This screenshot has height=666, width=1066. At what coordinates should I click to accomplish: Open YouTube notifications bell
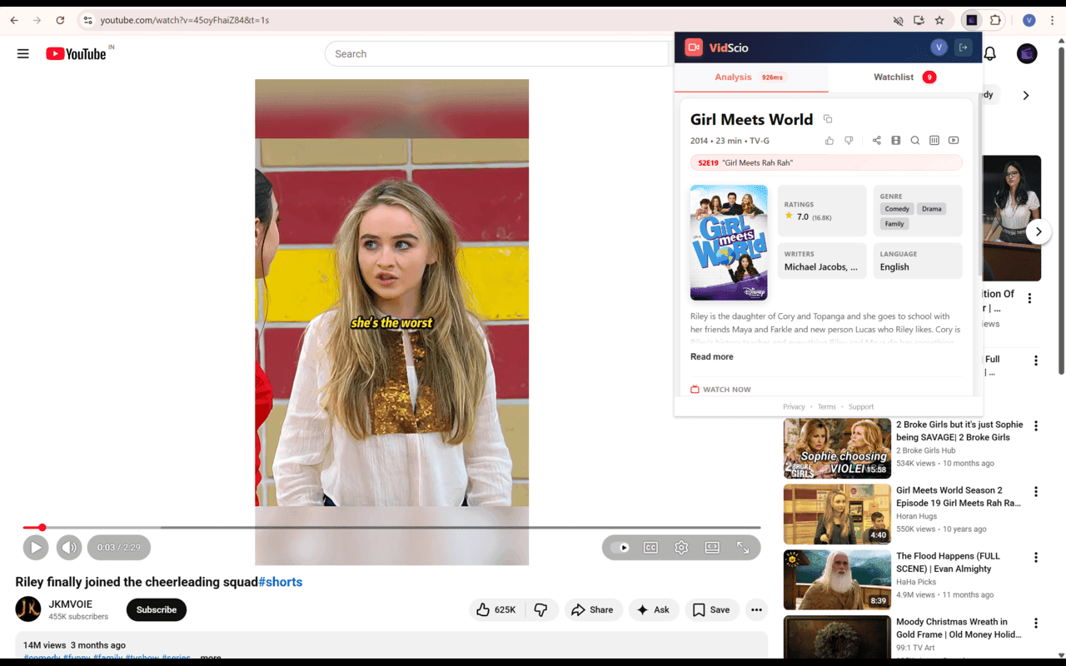(990, 54)
